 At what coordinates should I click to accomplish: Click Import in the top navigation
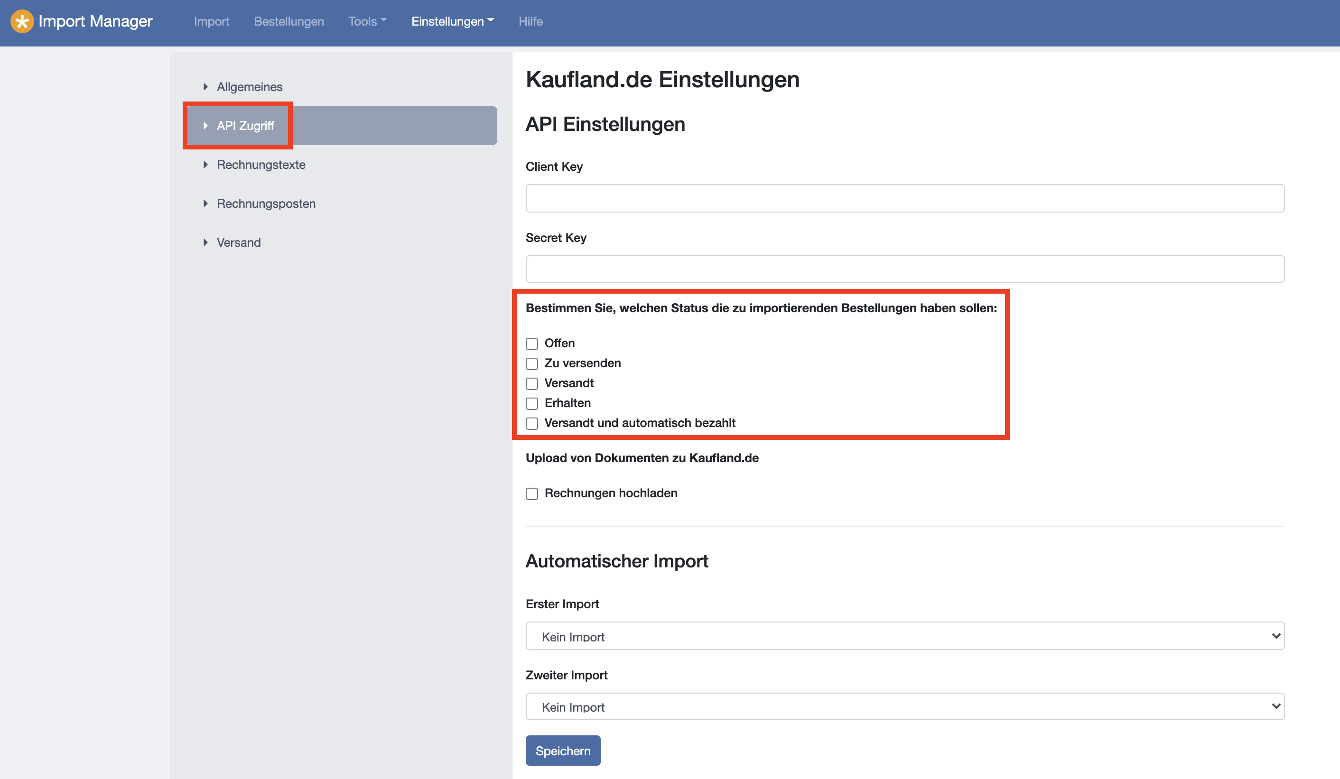(x=211, y=21)
